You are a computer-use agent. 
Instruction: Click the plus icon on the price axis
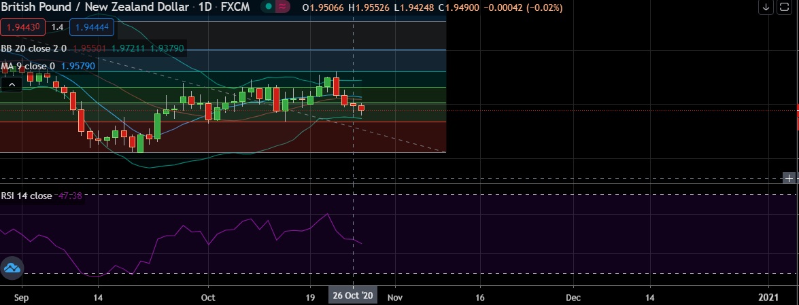coord(789,178)
